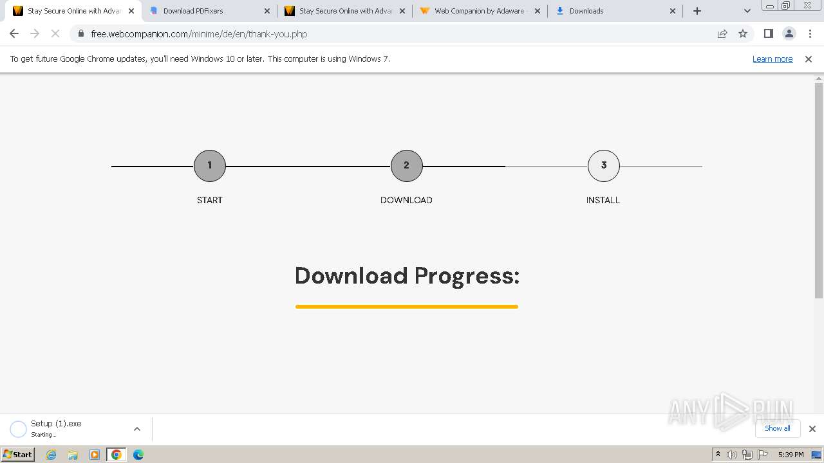This screenshot has width=824, height=463.
Task: Launch Microsoft Edge from taskbar
Action: click(x=138, y=455)
